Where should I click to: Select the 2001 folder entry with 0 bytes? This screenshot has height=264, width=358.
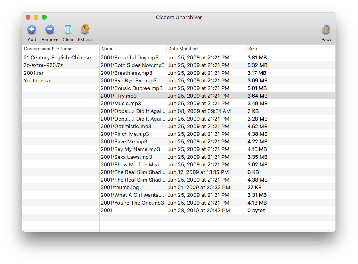point(107,210)
